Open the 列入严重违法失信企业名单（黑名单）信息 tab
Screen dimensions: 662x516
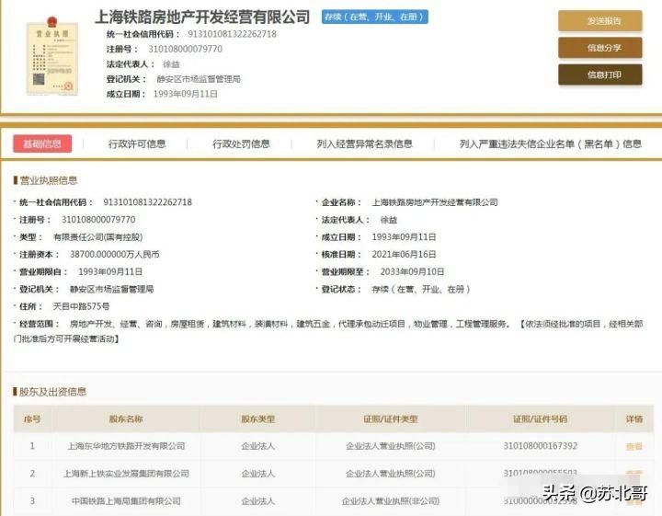click(551, 144)
